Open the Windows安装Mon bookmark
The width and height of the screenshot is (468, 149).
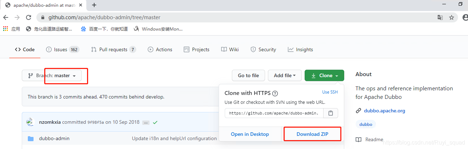[158, 29]
